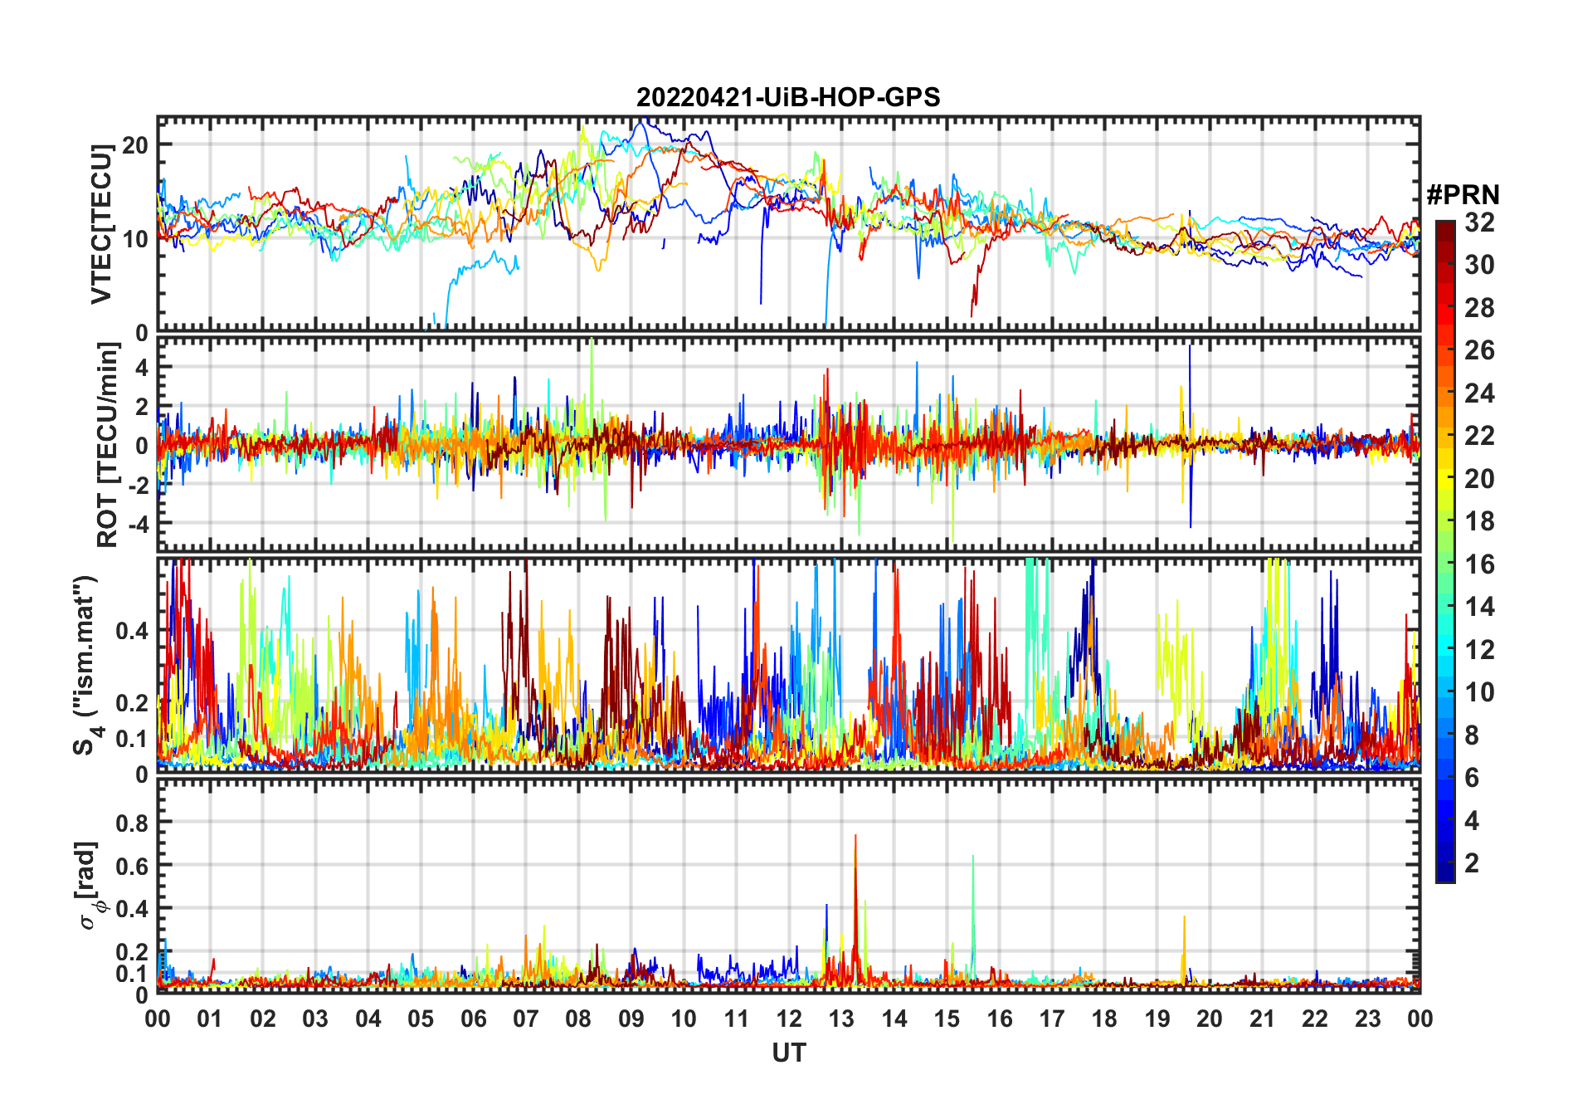This screenshot has width=1578, height=1104.
Task: Click the #PRN colorbar title
Action: coord(1463,195)
